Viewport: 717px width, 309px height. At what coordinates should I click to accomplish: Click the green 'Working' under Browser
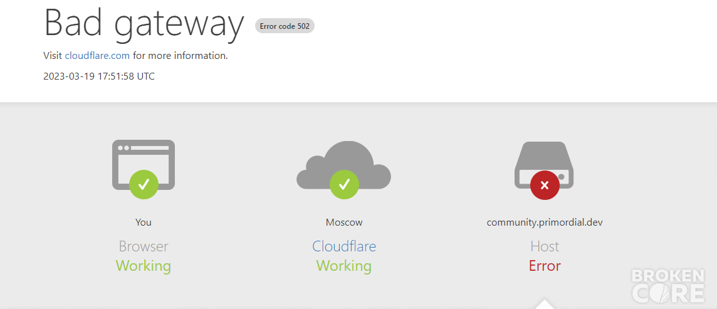coord(144,266)
